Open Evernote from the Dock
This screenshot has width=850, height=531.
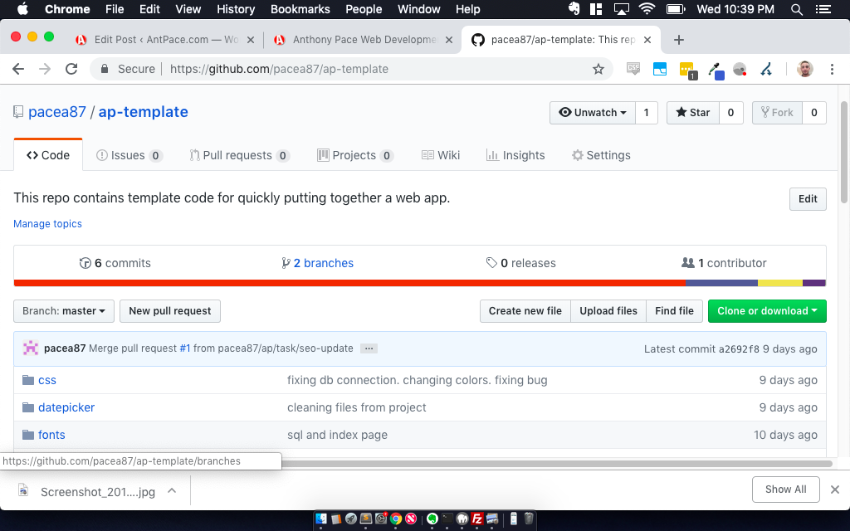[x=432, y=519]
